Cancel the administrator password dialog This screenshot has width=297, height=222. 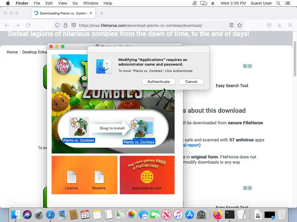191,82
